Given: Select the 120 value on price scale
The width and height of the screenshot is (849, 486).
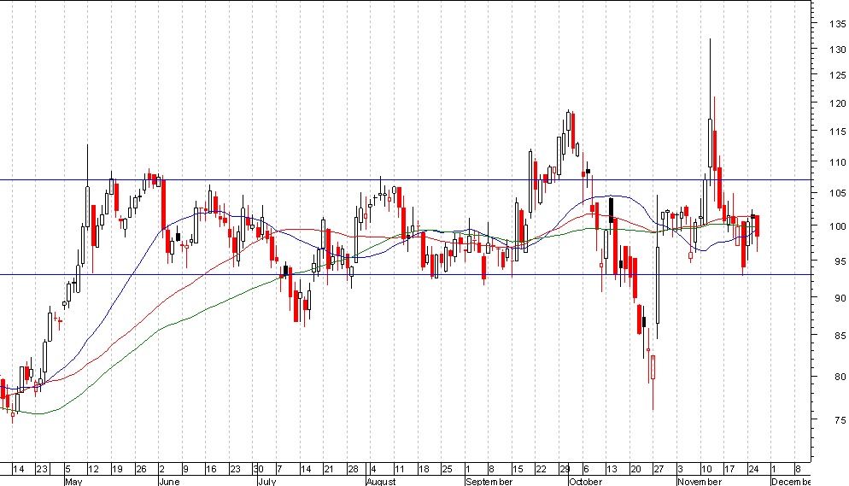Looking at the screenshot, I should (837, 102).
